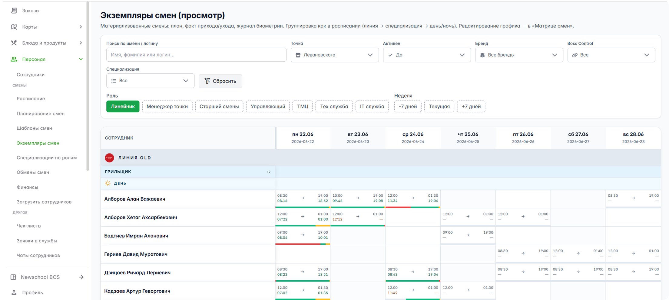The width and height of the screenshot is (669, 300).
Task: Click the sun icon beside День
Action: pos(108,183)
